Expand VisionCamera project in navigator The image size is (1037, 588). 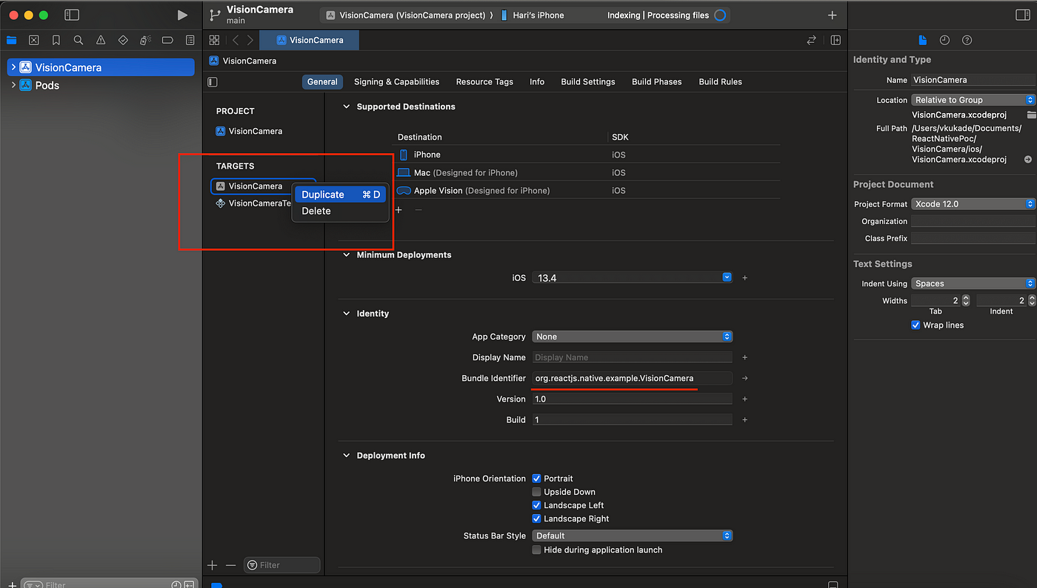click(13, 67)
